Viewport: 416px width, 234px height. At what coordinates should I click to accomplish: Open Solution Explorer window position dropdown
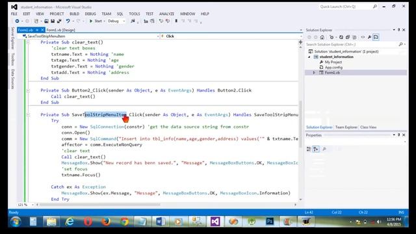point(394,30)
